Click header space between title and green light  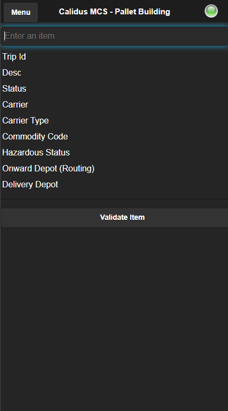(x=187, y=12)
